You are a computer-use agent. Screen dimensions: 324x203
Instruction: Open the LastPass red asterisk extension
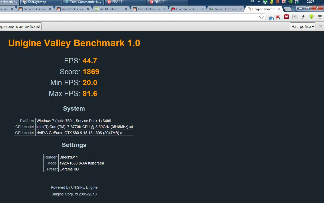pos(286,17)
